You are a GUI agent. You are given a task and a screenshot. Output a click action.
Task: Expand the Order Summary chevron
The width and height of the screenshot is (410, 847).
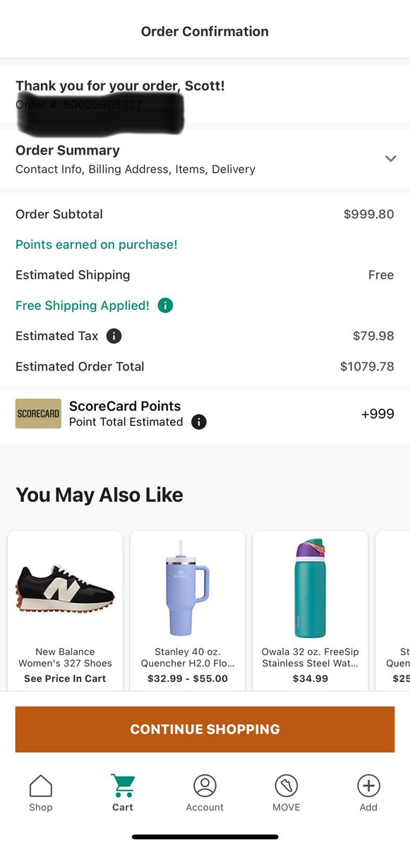tap(390, 159)
